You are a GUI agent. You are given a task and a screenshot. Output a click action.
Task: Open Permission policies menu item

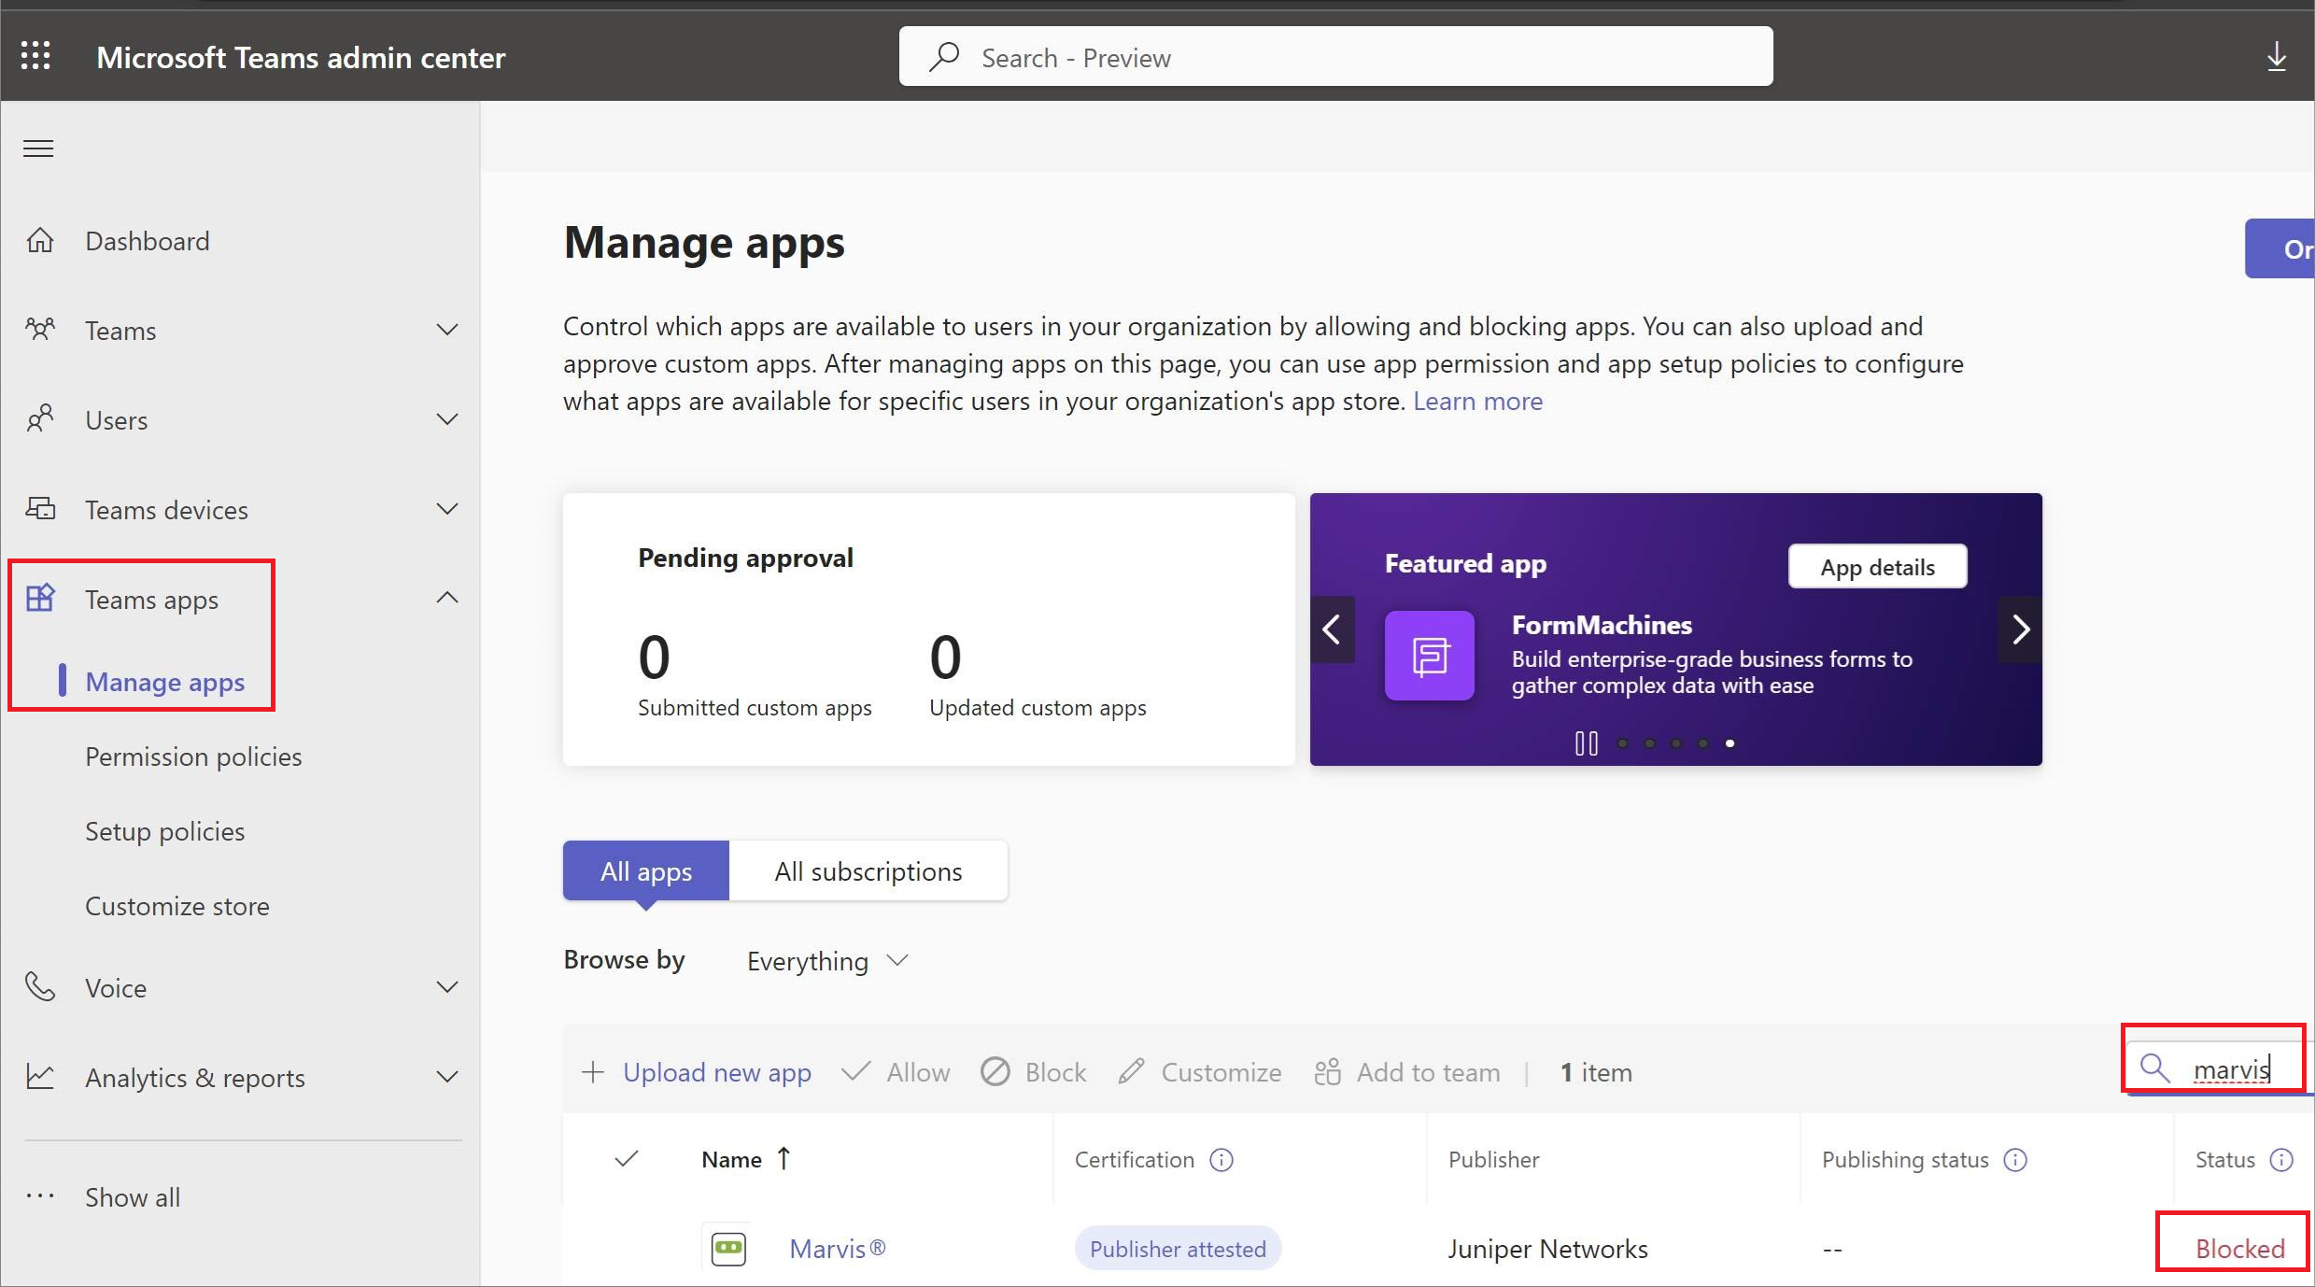click(193, 757)
